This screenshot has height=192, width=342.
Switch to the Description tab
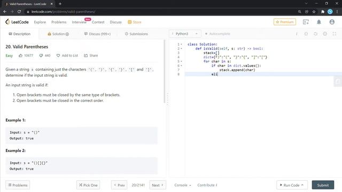[19, 34]
